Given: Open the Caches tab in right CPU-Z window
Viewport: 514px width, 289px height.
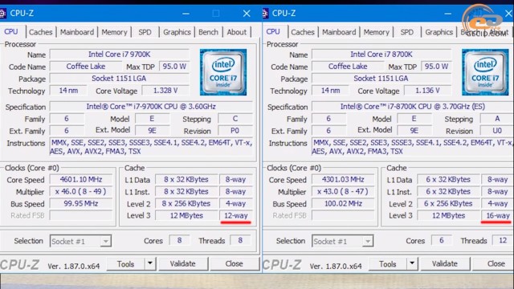Looking at the screenshot, I should pos(303,32).
